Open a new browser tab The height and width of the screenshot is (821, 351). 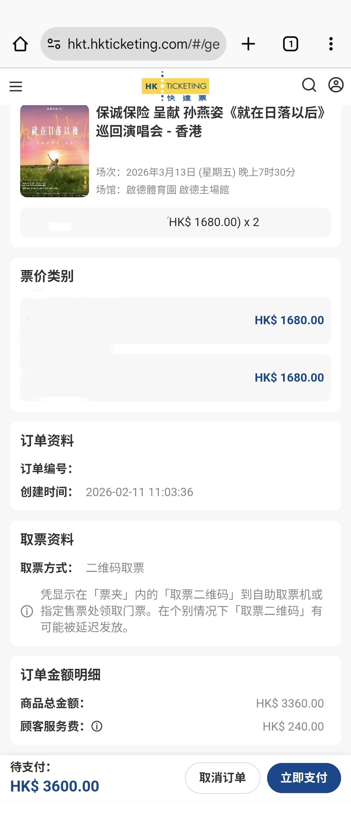248,44
